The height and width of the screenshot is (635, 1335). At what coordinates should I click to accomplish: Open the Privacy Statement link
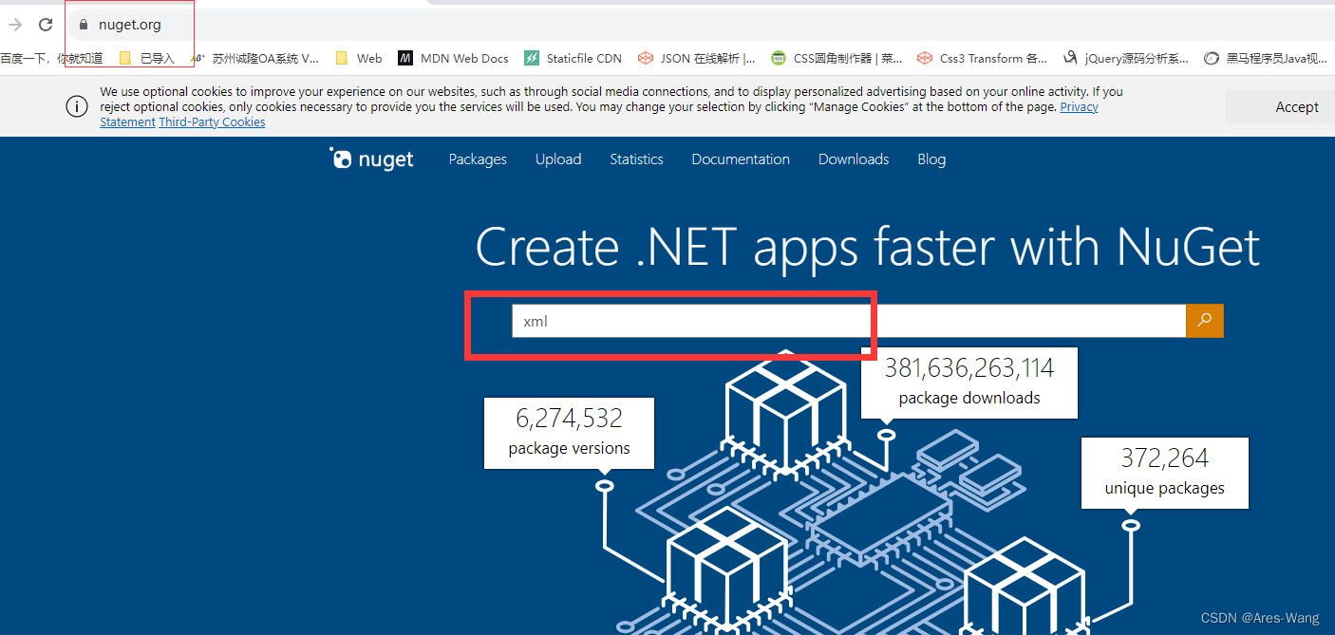click(x=1079, y=106)
